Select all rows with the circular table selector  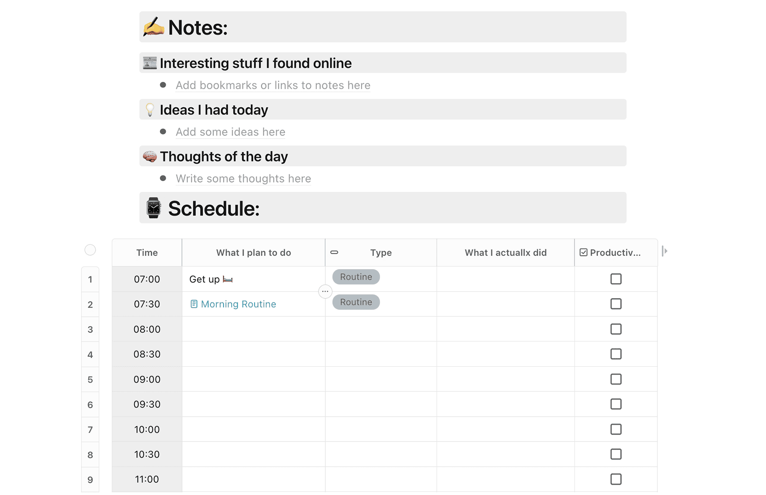[x=90, y=250]
